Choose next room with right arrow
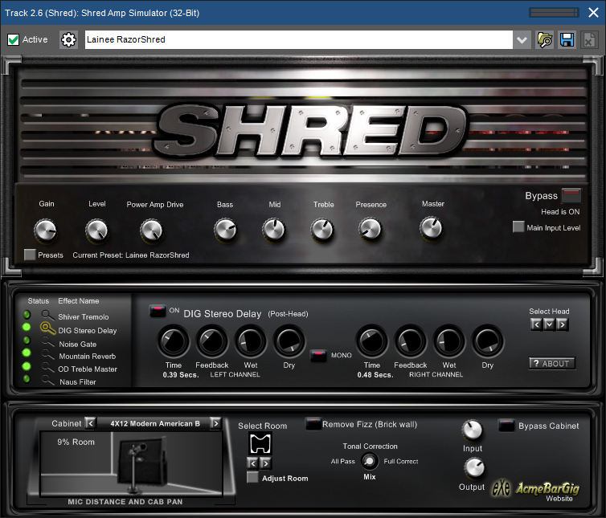This screenshot has width=606, height=518. click(266, 463)
